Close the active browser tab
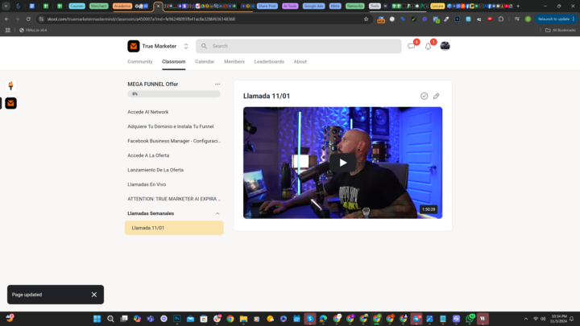Image resolution: width=580 pixels, height=326 pixels. pyautogui.click(x=159, y=6)
